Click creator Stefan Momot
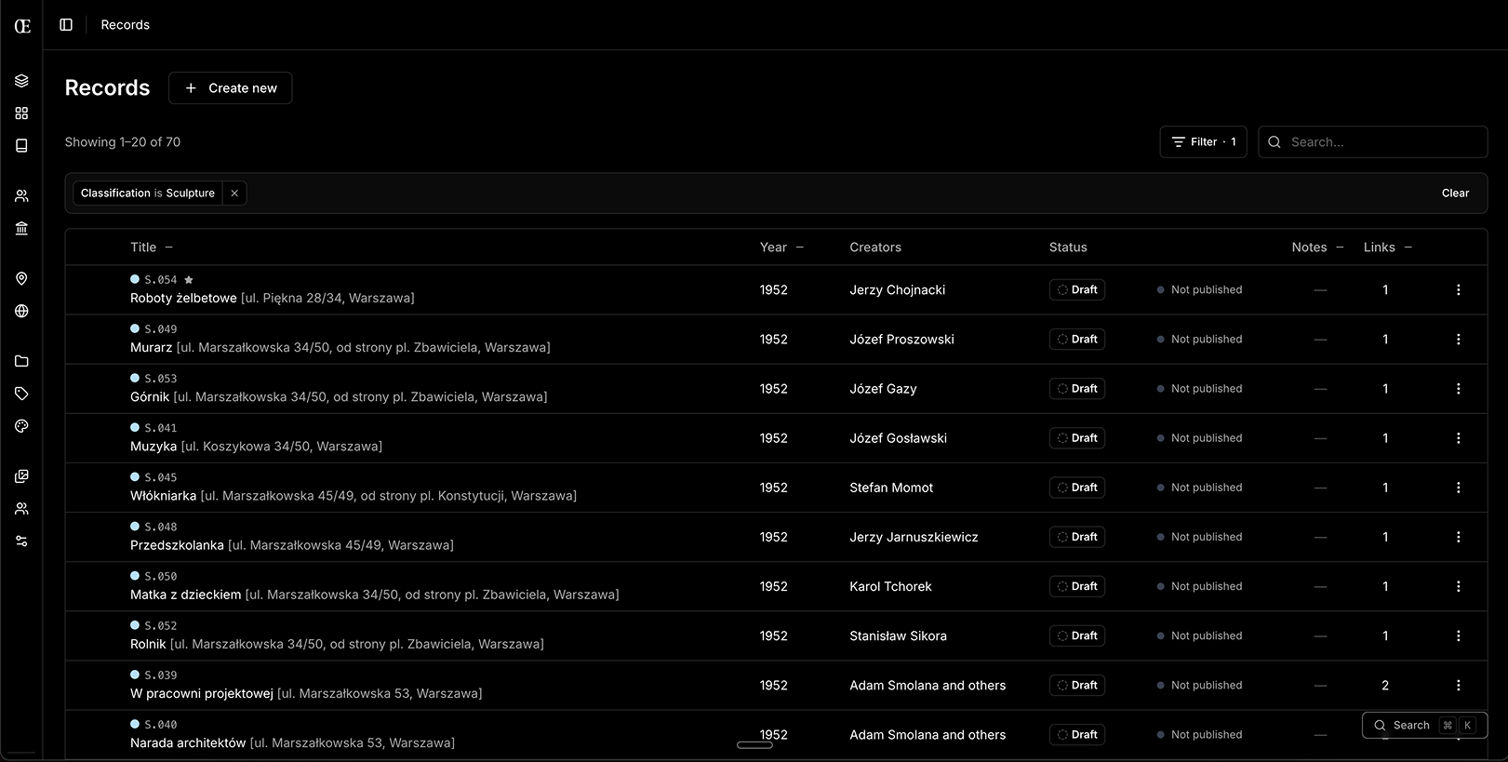The width and height of the screenshot is (1508, 762). point(891,488)
